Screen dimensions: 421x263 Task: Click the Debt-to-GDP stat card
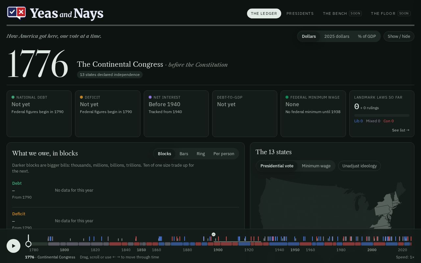(x=245, y=114)
